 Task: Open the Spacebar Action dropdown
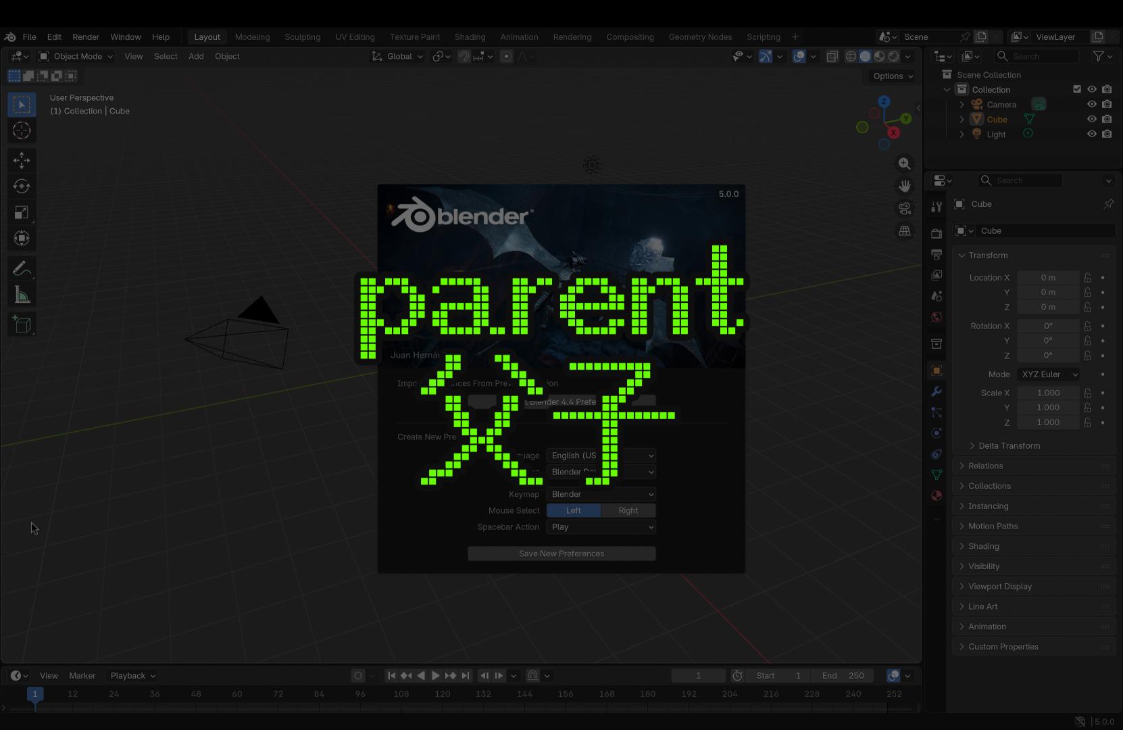(x=601, y=527)
